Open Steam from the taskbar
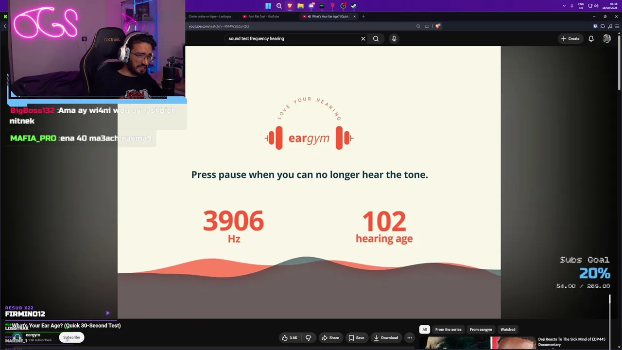This screenshot has width=622, height=350. (x=354, y=6)
